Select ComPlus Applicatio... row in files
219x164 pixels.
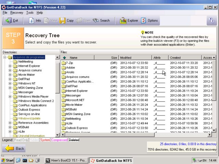tap(137, 82)
